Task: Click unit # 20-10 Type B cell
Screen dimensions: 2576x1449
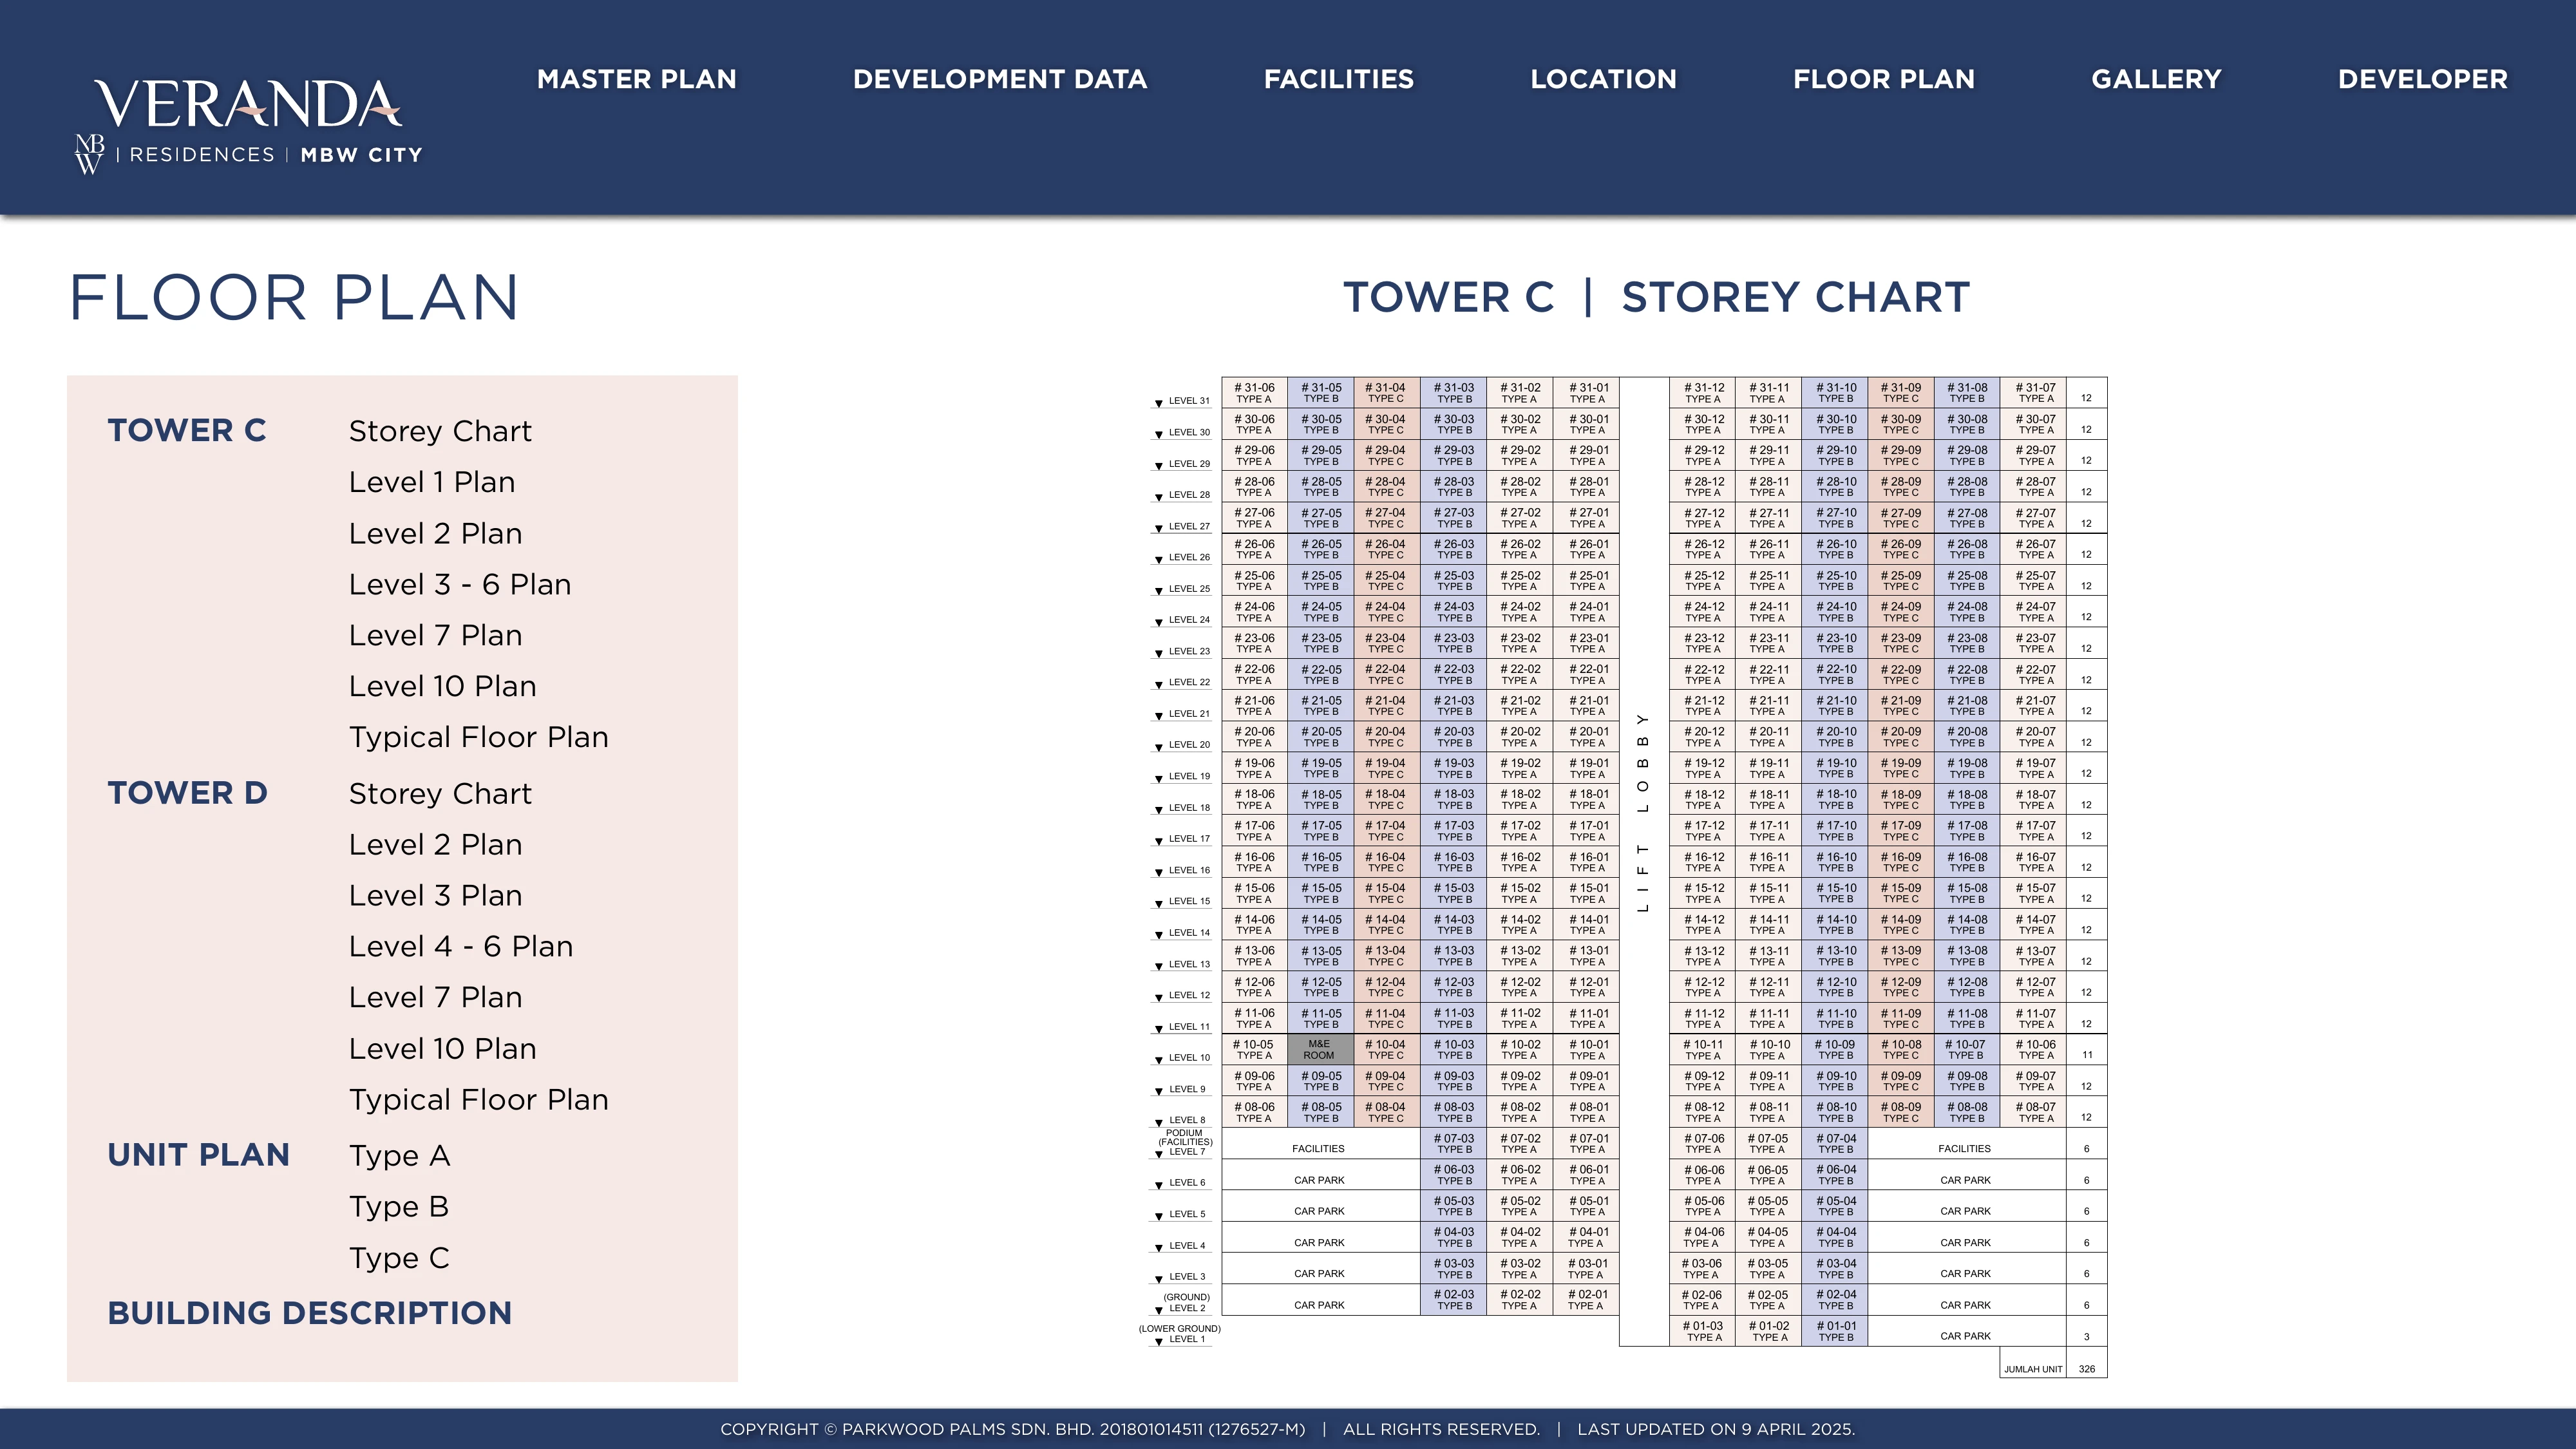Action: (x=1835, y=737)
